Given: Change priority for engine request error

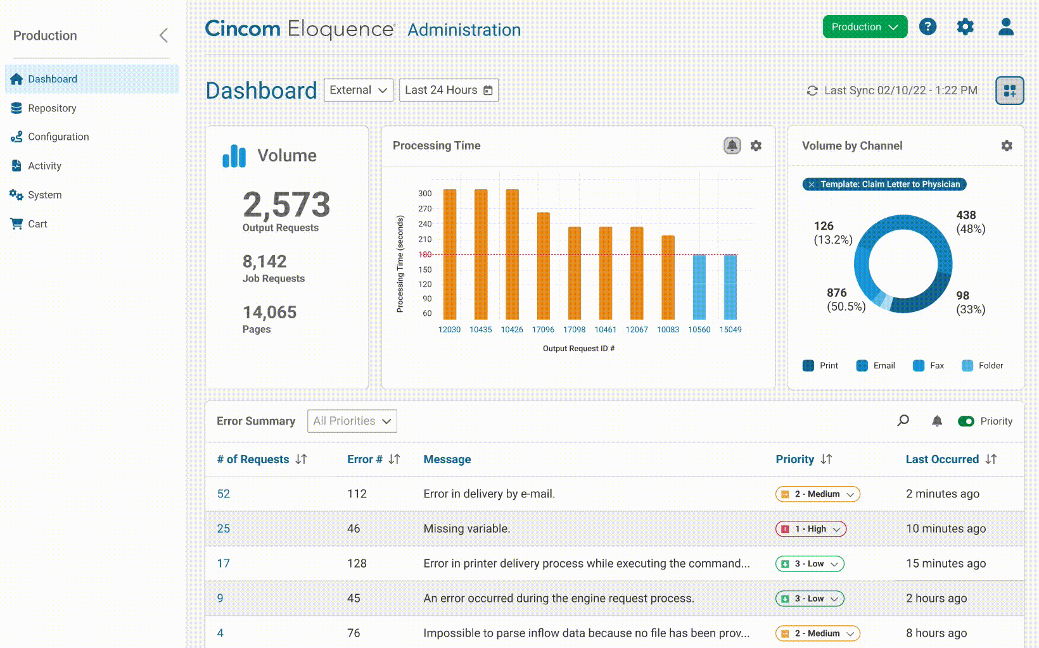Looking at the screenshot, I should tap(810, 599).
